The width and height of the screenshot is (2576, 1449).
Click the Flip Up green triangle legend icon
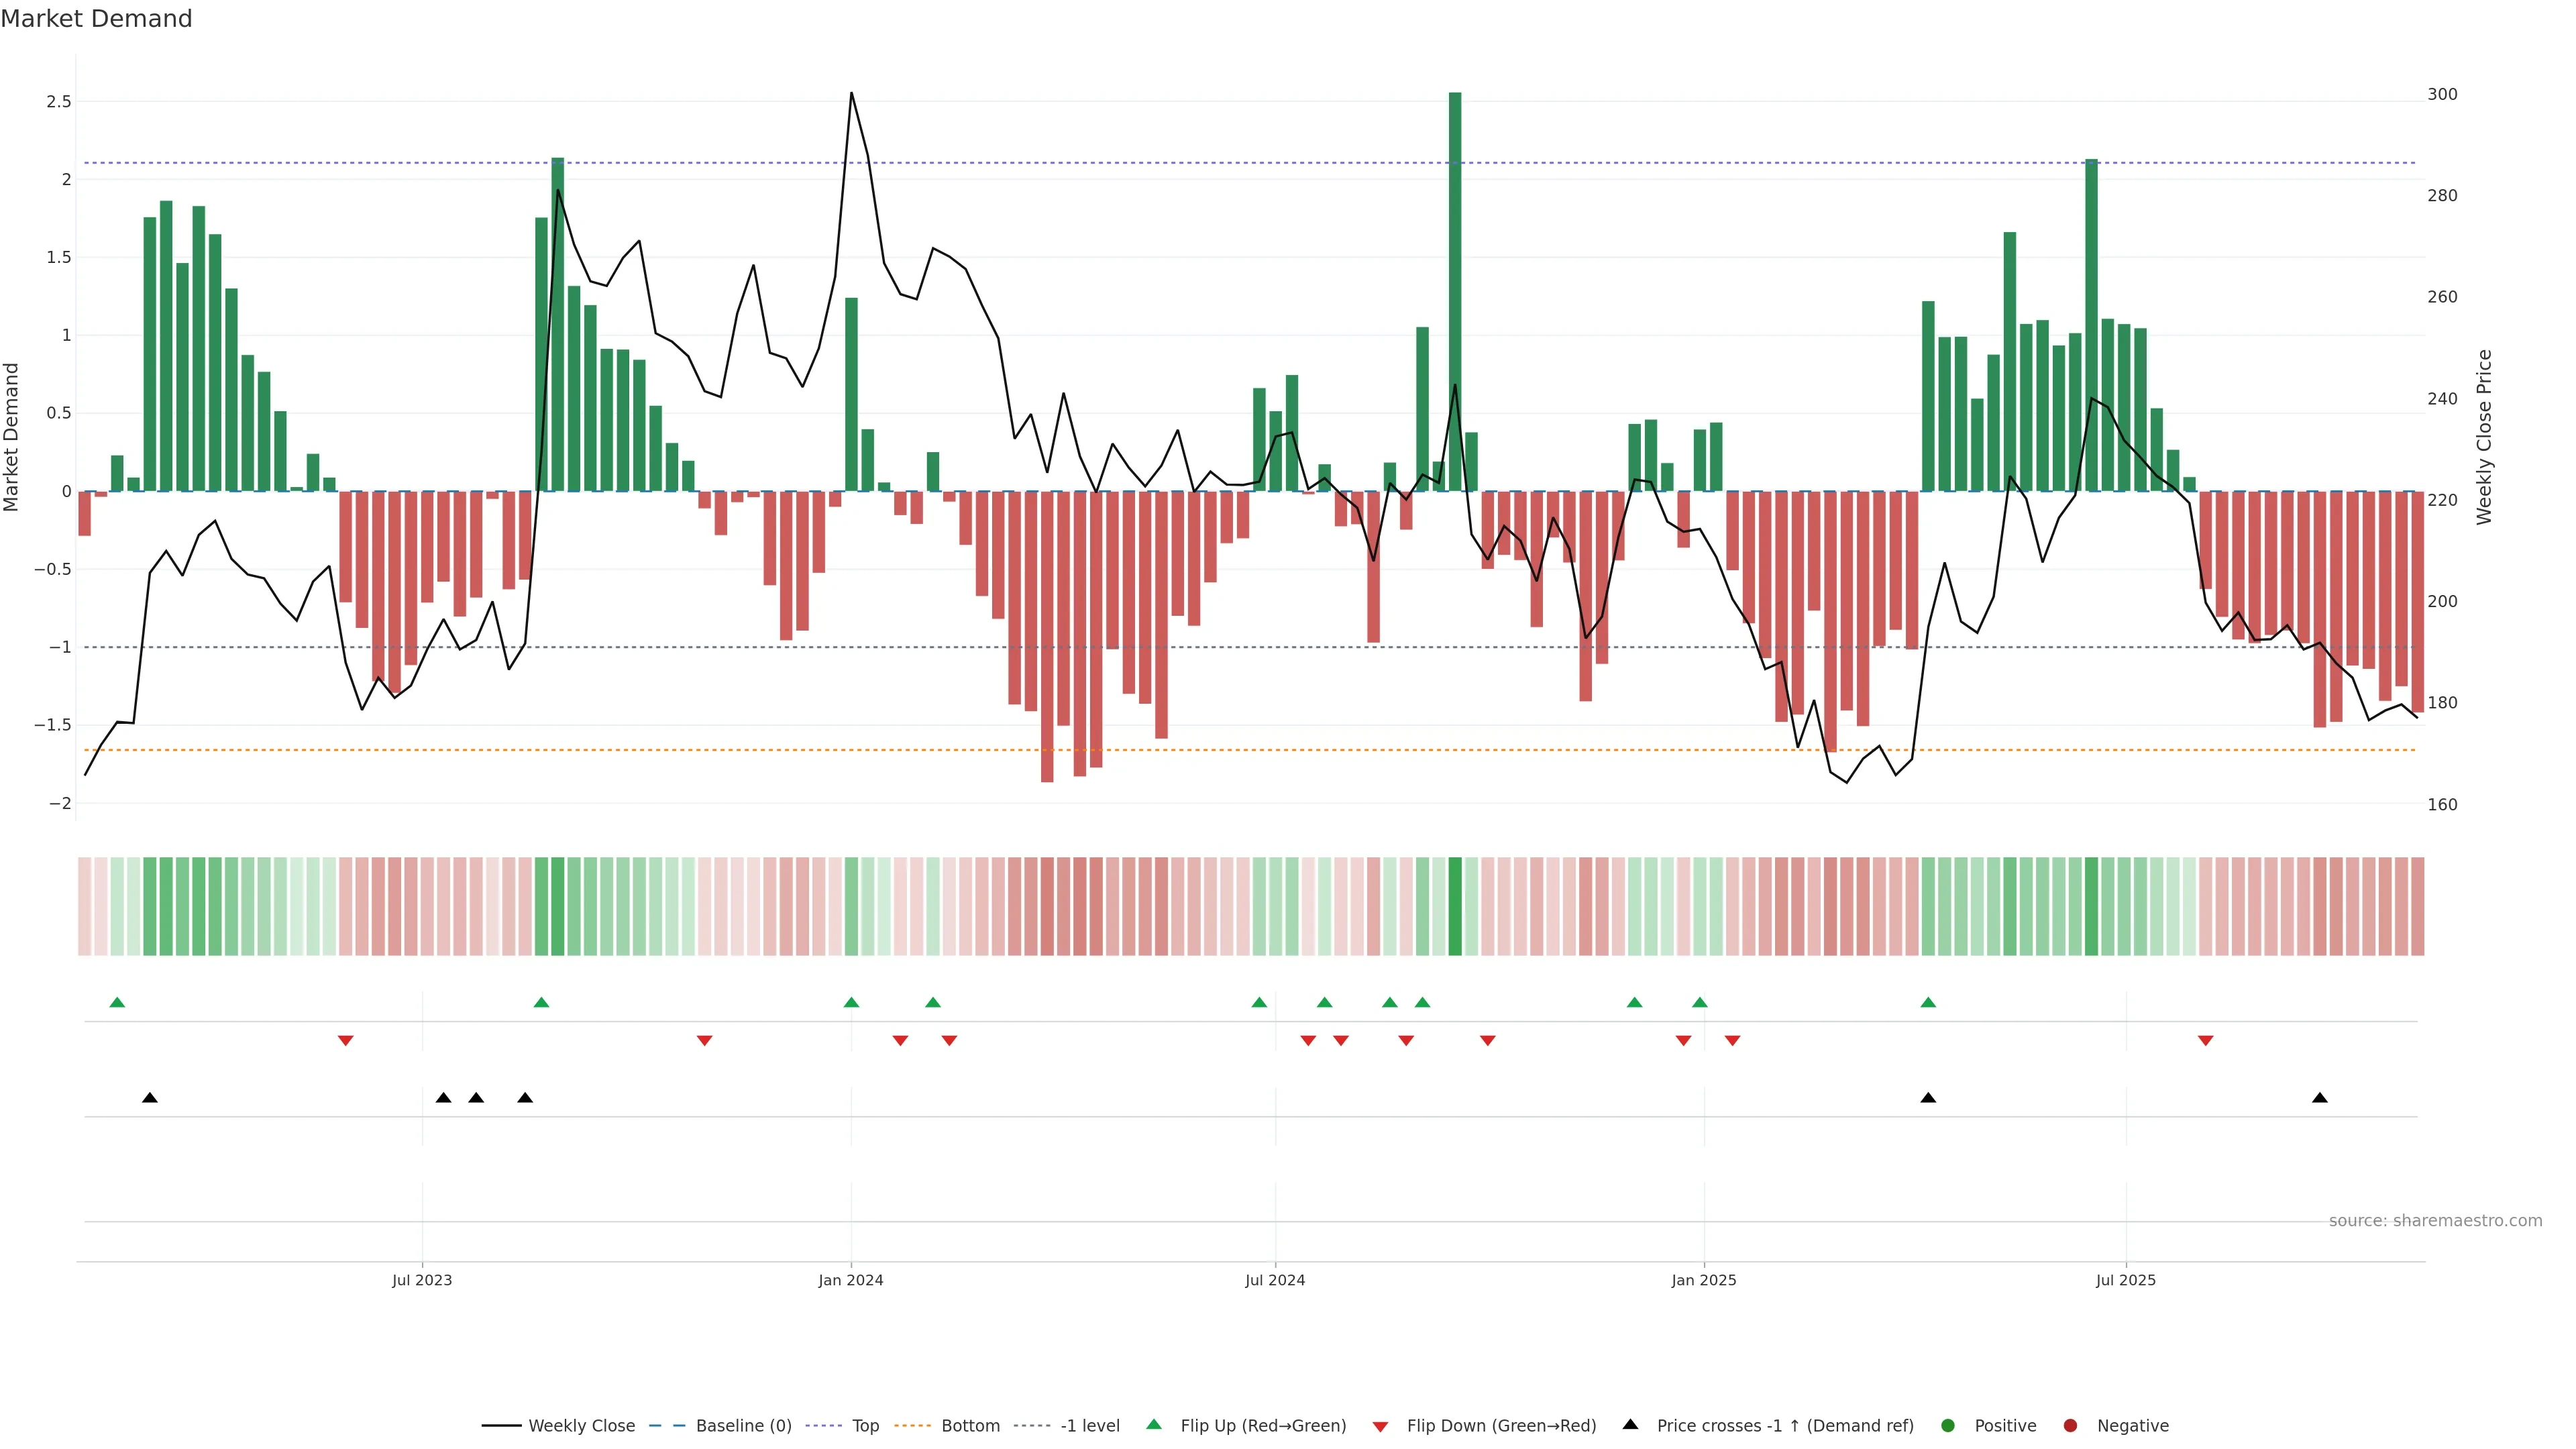[1154, 1424]
